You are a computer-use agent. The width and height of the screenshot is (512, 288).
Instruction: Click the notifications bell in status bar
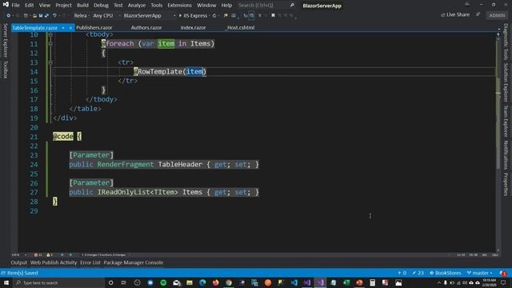(x=503, y=273)
